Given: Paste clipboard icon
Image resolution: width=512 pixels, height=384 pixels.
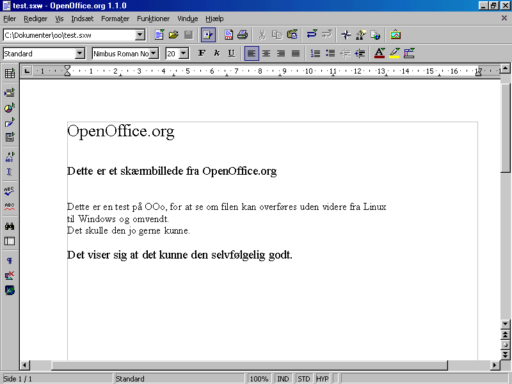Looking at the screenshot, I should click(x=292, y=35).
